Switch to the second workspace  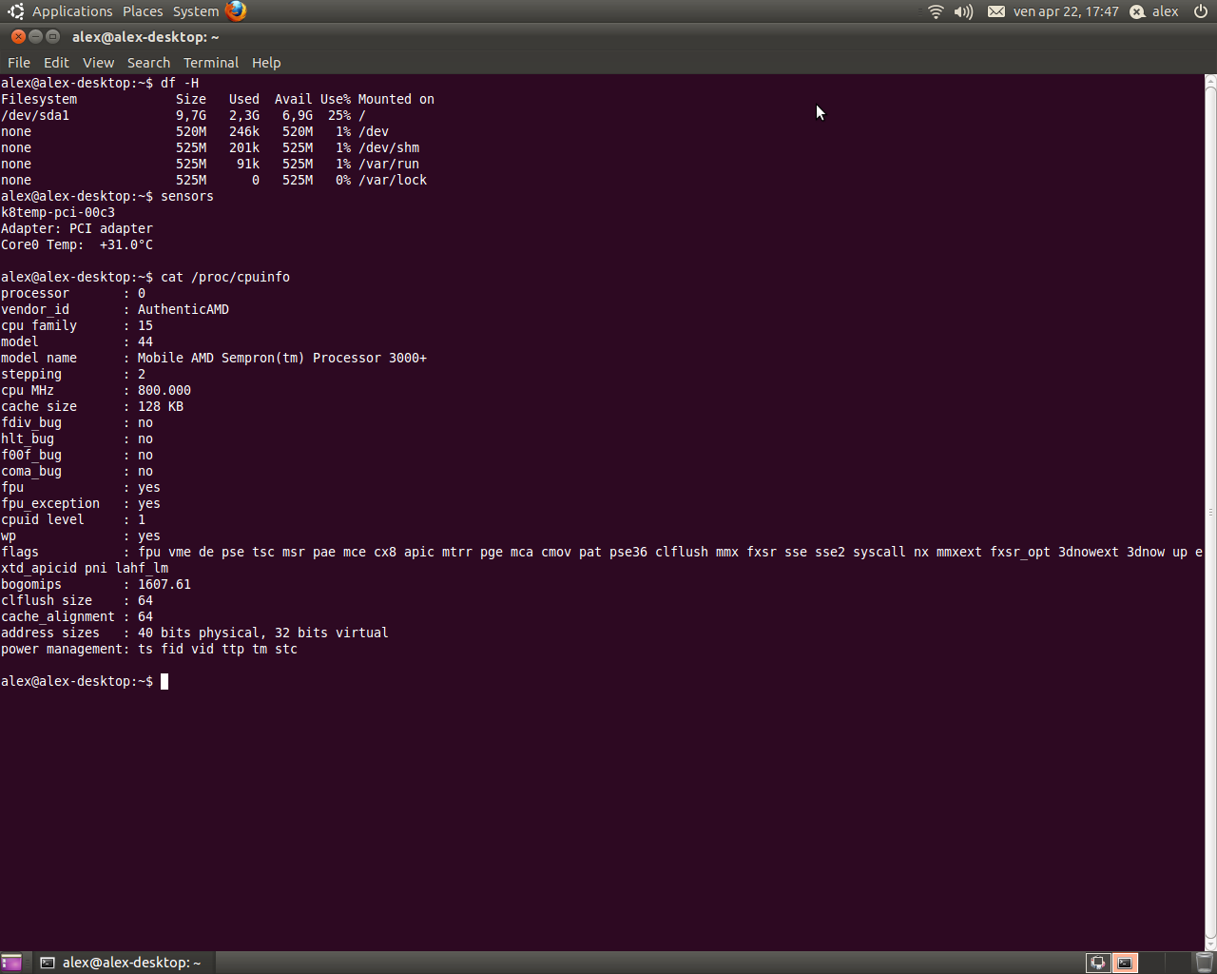point(1125,963)
